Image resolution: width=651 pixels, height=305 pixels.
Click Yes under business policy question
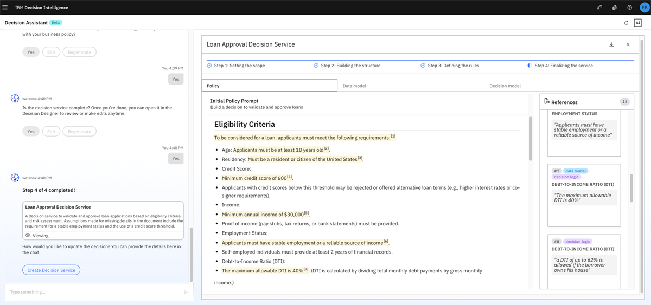[31, 52]
